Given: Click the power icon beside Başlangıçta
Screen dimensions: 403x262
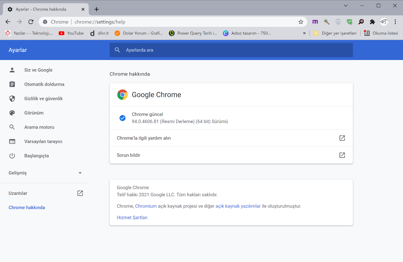Looking at the screenshot, I should click(x=12, y=156).
